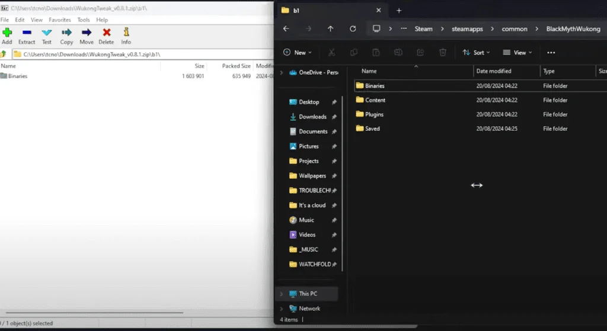Click the 7-Zip horizontal scrollbar

pos(94,313)
